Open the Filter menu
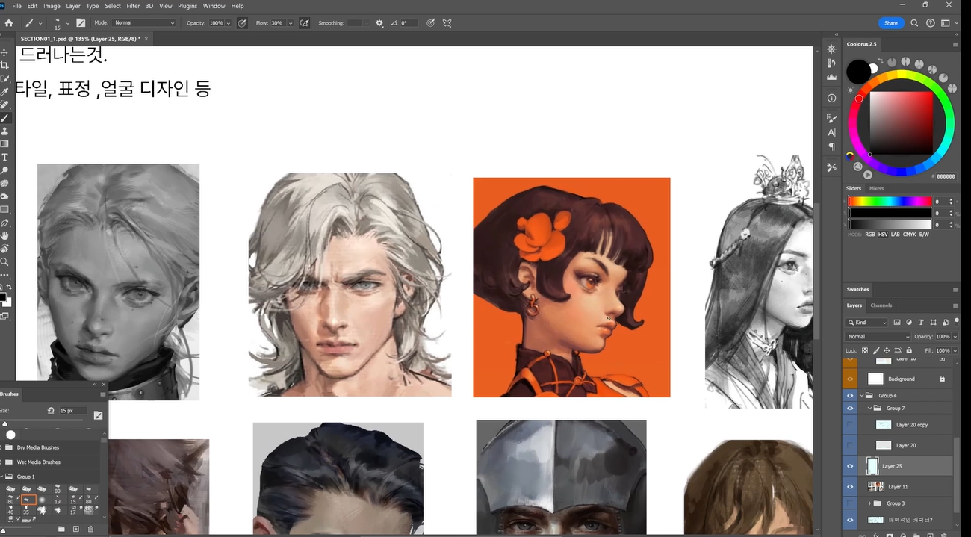The image size is (971, 537). 133,6
